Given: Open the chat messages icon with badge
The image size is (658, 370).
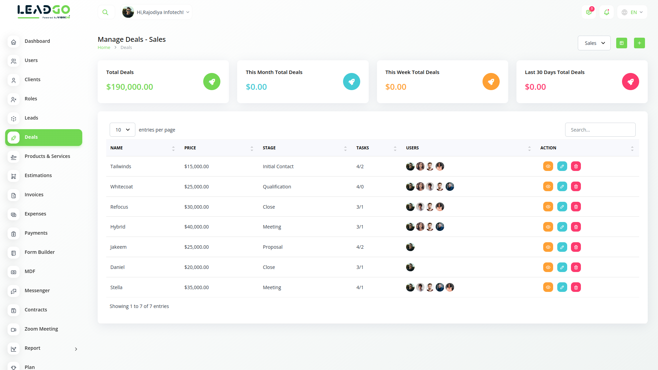Looking at the screenshot, I should 588,12.
